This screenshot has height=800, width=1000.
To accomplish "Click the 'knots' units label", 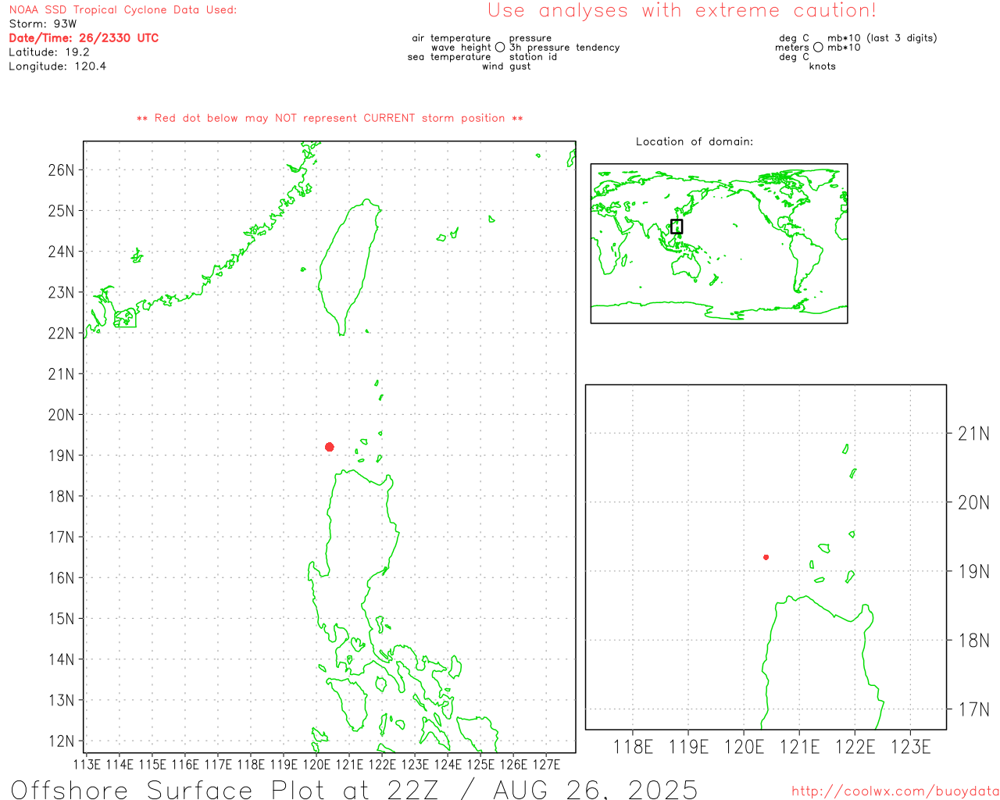I will [823, 66].
